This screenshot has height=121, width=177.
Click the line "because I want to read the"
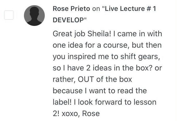tap(100, 91)
